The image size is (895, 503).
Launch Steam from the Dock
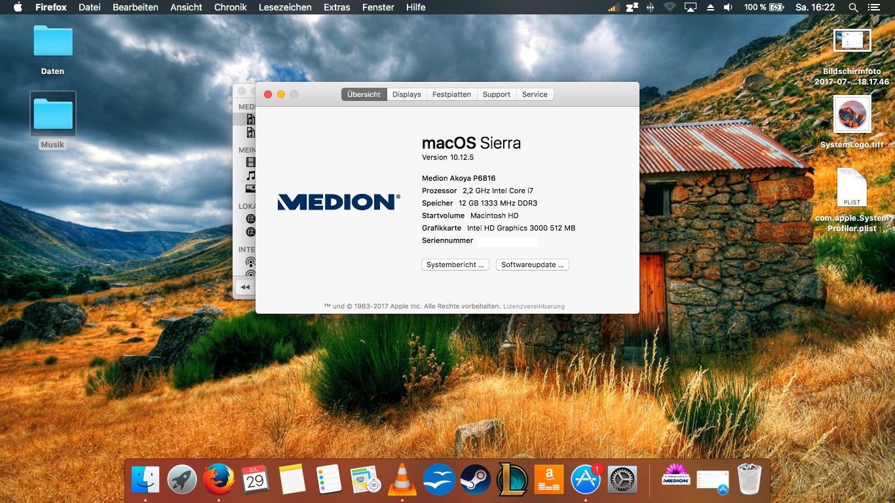(476, 480)
